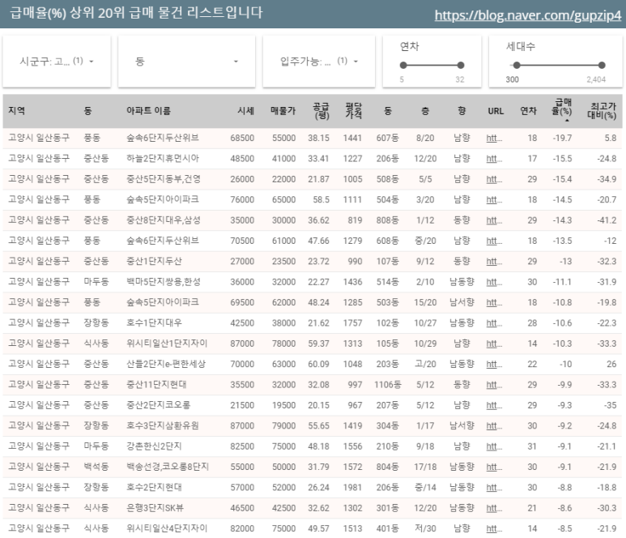
Task: Click 공급 value 60.09
Action: [318, 365]
